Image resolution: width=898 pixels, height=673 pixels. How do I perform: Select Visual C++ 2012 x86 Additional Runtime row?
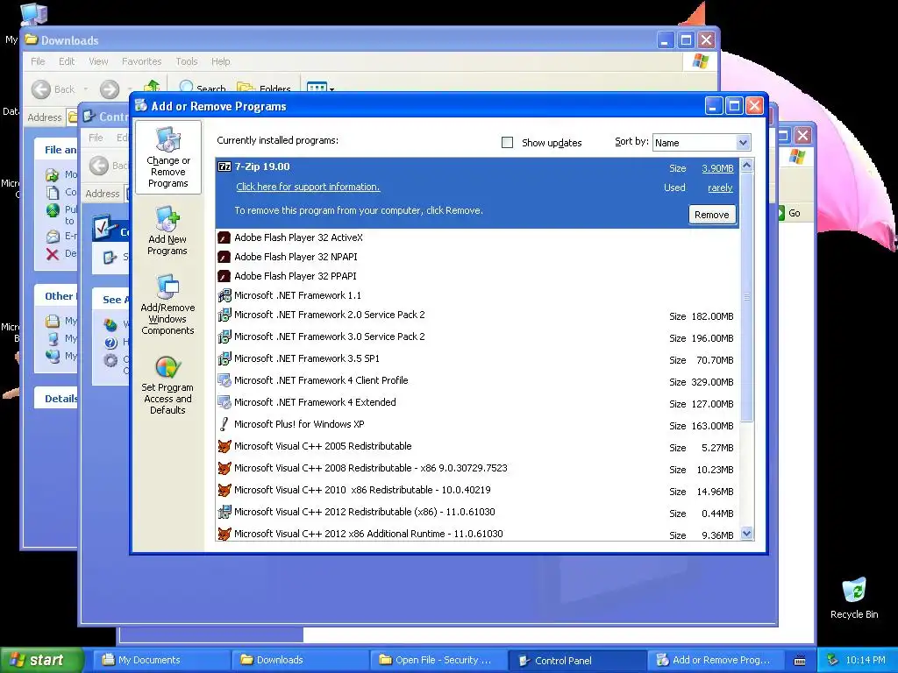(477, 534)
